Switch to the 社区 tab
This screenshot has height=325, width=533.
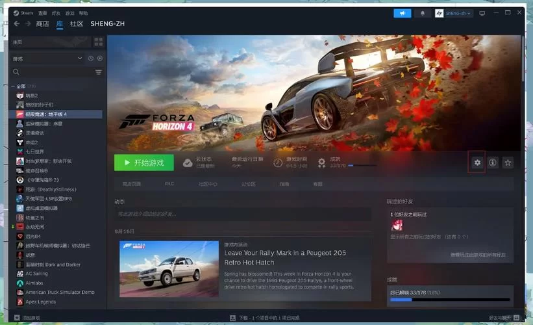[77, 23]
